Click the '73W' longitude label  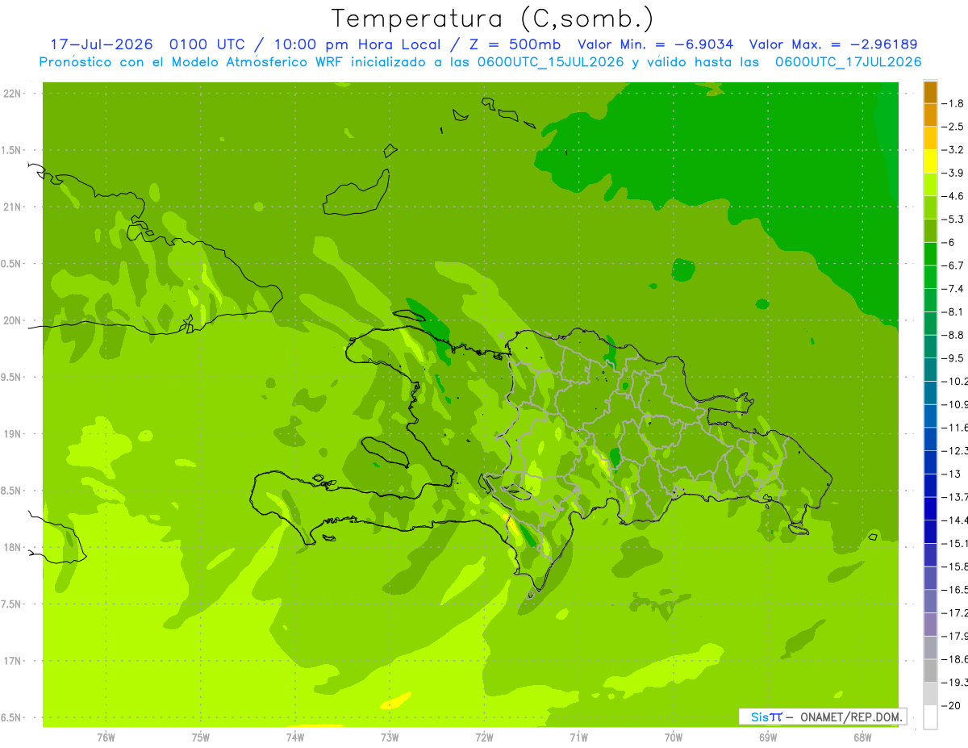(390, 737)
